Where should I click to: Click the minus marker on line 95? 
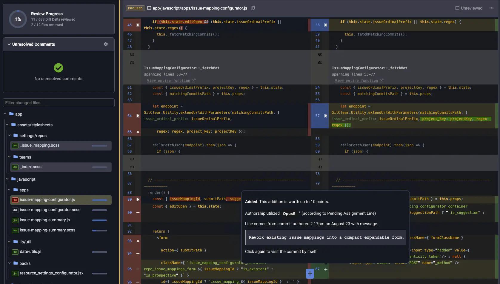click(x=138, y=269)
